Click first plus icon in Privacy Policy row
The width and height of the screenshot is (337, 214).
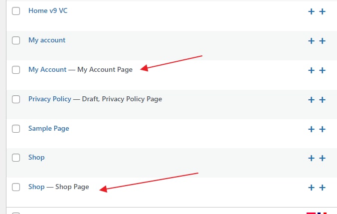[x=311, y=100]
